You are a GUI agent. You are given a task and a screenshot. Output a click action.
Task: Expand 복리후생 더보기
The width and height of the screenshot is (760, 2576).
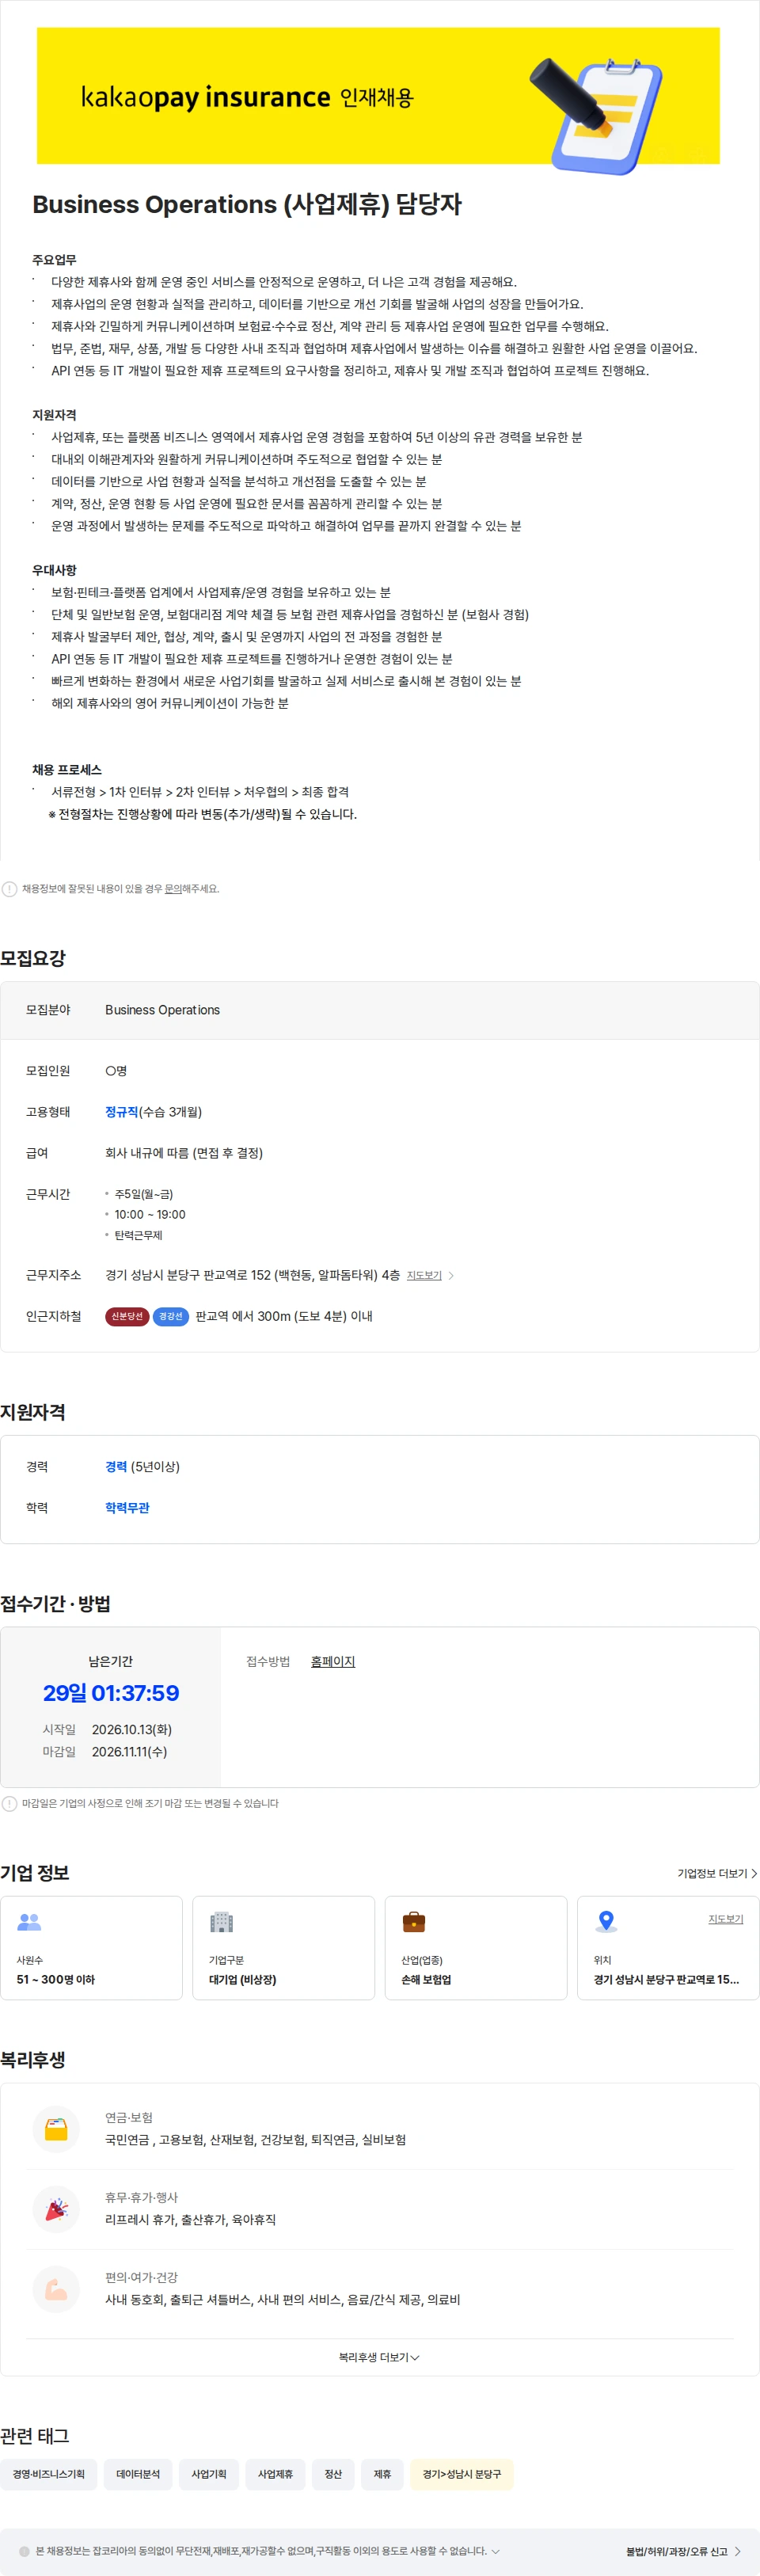click(x=379, y=2357)
